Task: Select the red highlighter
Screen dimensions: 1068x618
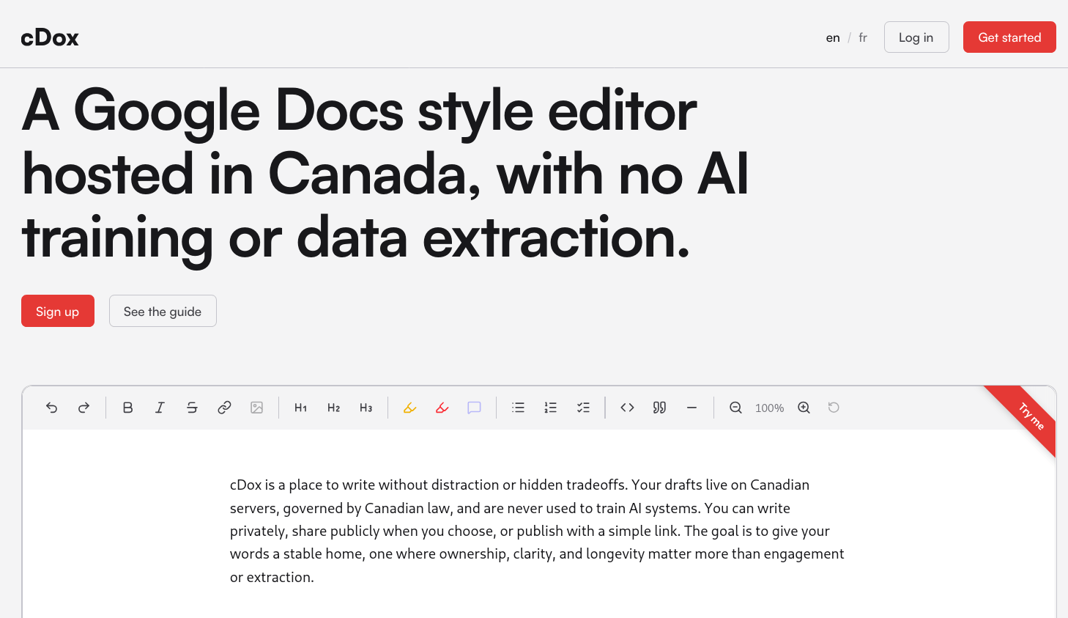Action: point(442,408)
